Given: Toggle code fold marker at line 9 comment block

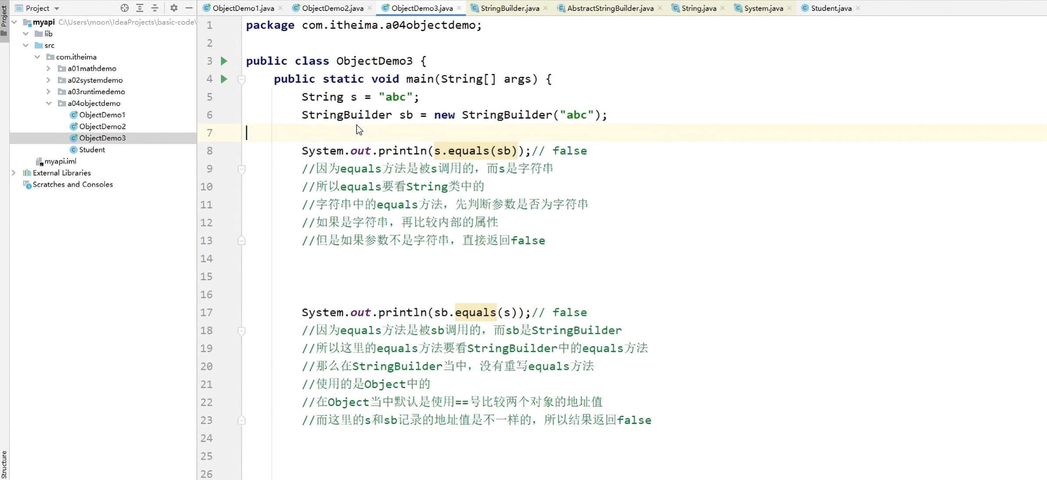Looking at the screenshot, I should click(x=242, y=169).
